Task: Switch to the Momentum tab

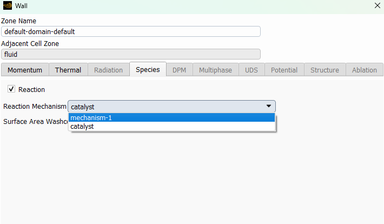Action: tap(25, 70)
